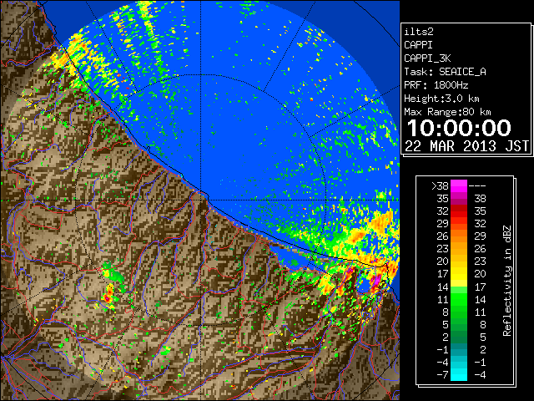Click the 'ilts2' site label

tap(419, 32)
